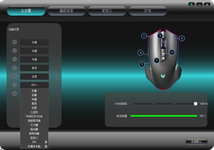This screenshot has width=214, height=150.
Task: Expand the DPI submenu arrow
Action: 46,142
